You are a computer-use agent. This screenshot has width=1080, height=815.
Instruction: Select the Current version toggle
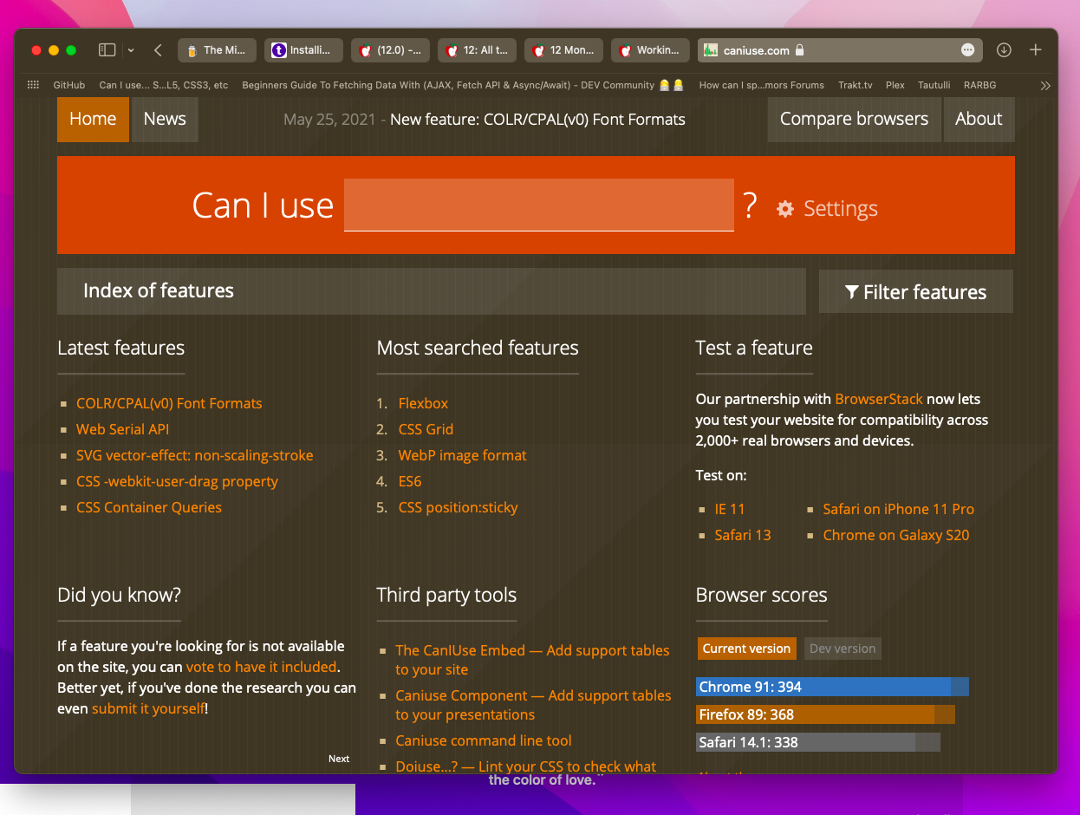[746, 649]
